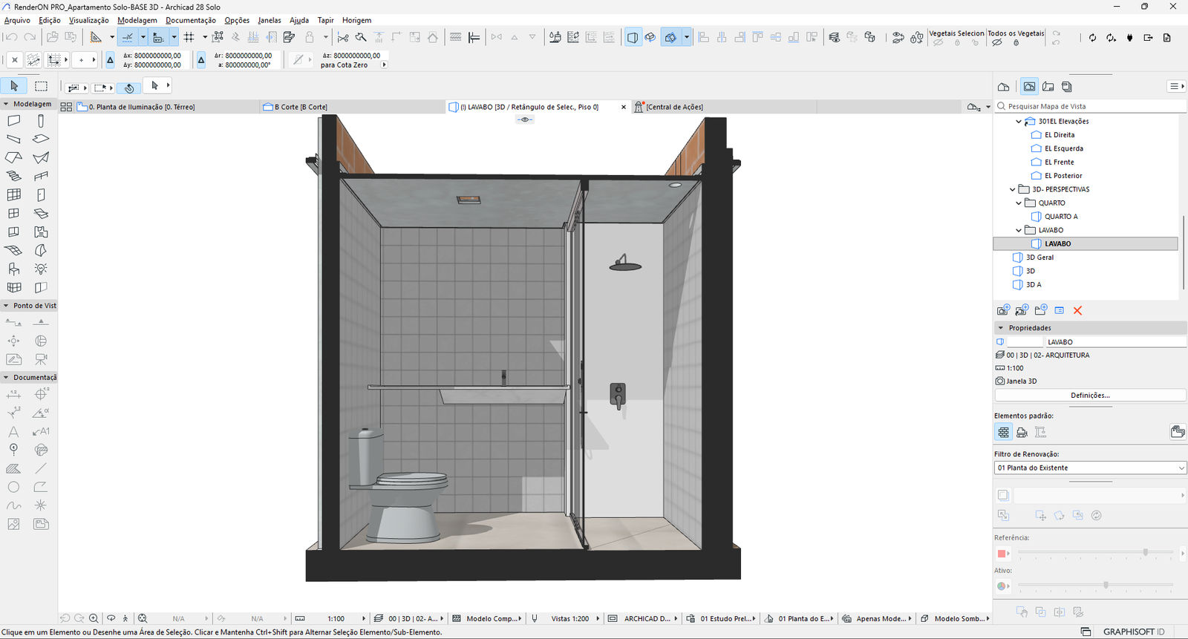Image resolution: width=1188 pixels, height=639 pixels.
Task: Open the Modelagem menu
Action: (137, 20)
